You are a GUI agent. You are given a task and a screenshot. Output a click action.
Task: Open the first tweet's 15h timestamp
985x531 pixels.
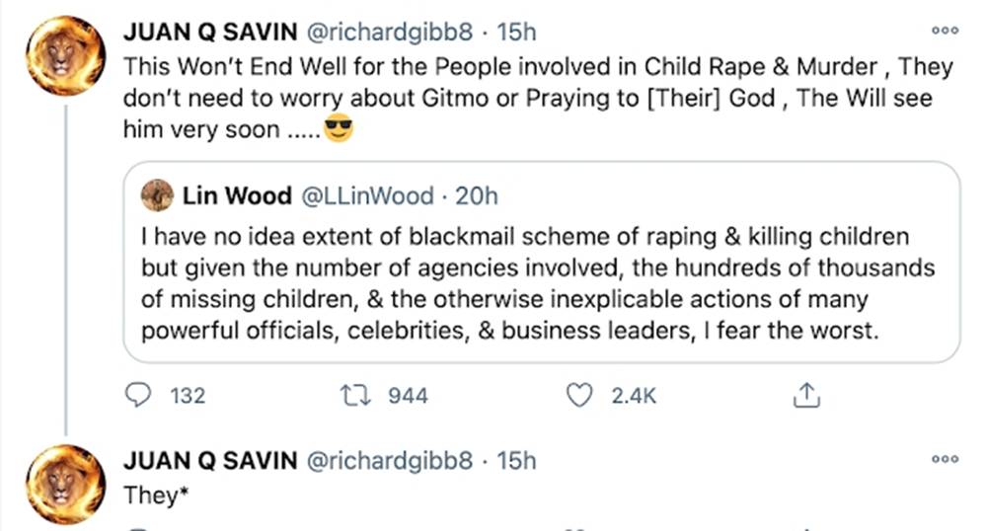(x=515, y=32)
